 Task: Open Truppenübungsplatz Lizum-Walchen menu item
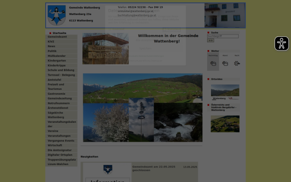pos(61,162)
